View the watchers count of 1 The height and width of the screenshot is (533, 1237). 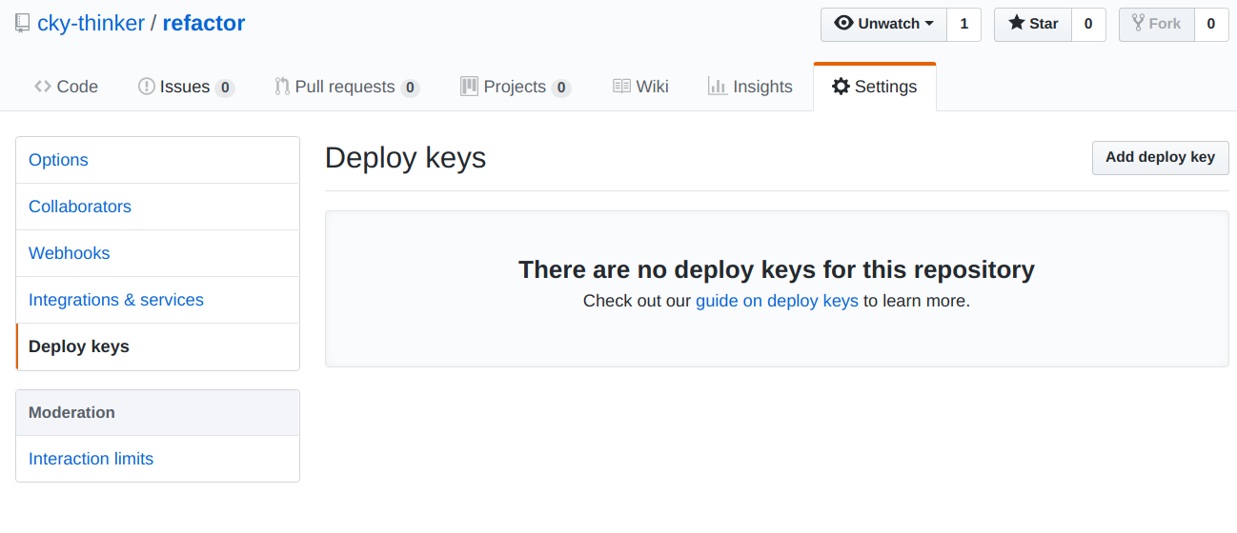[963, 24]
